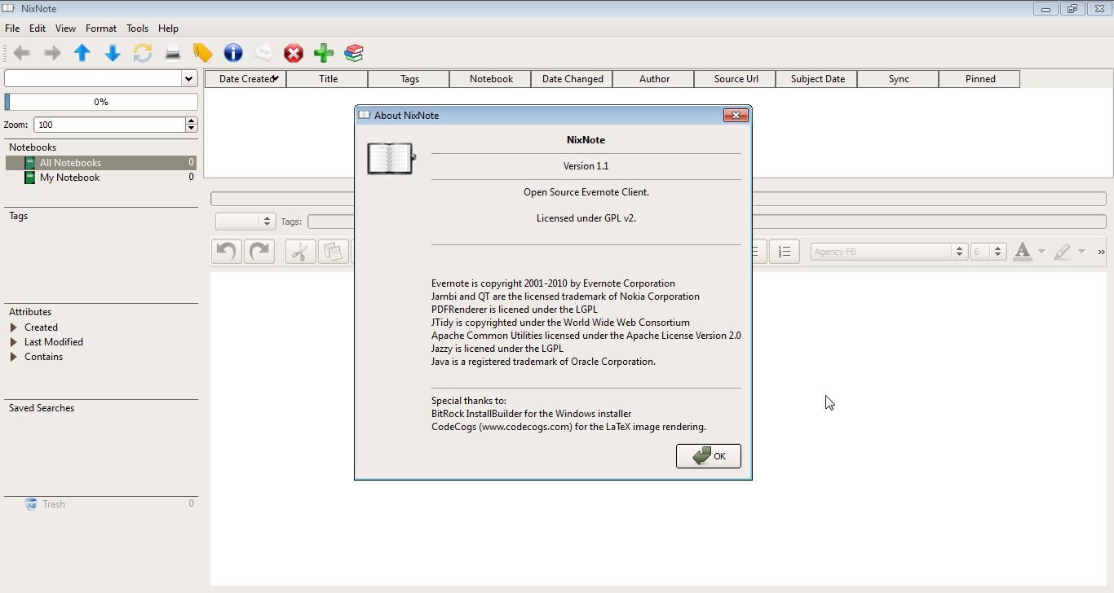Expand the Last Modified attribute
Viewport: 1114px width, 593px height.
tap(14, 342)
